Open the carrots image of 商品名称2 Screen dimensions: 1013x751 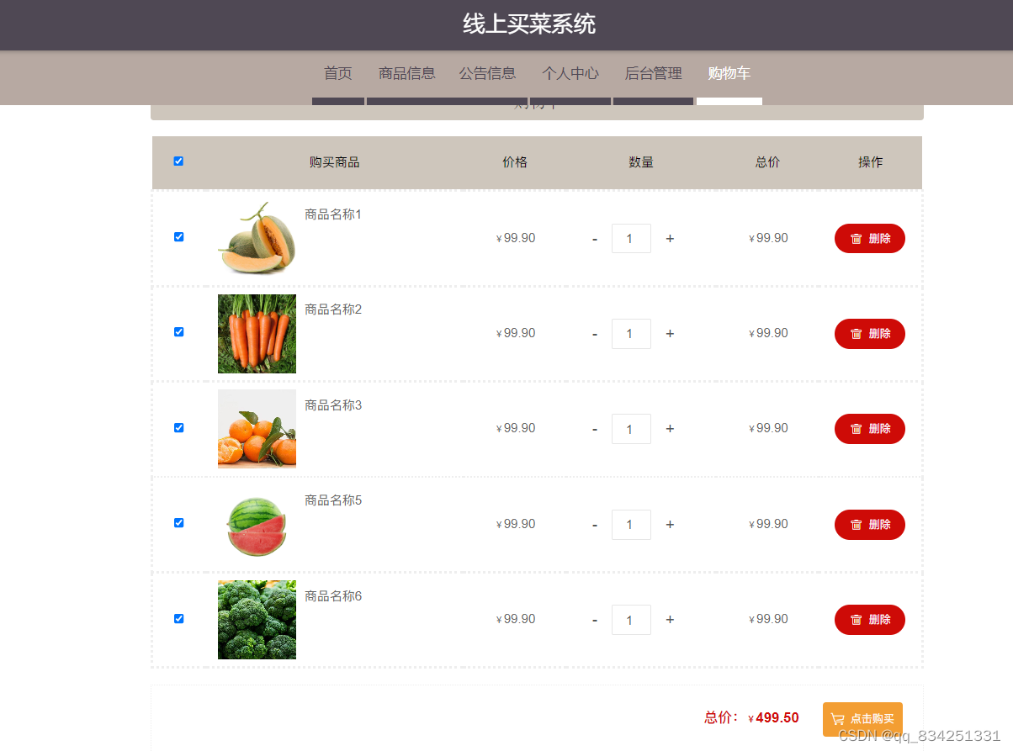coord(257,334)
